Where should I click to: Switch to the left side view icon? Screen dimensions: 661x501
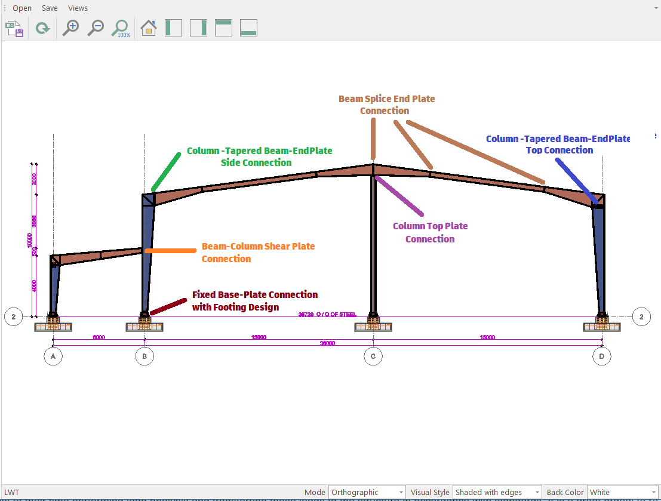click(173, 28)
